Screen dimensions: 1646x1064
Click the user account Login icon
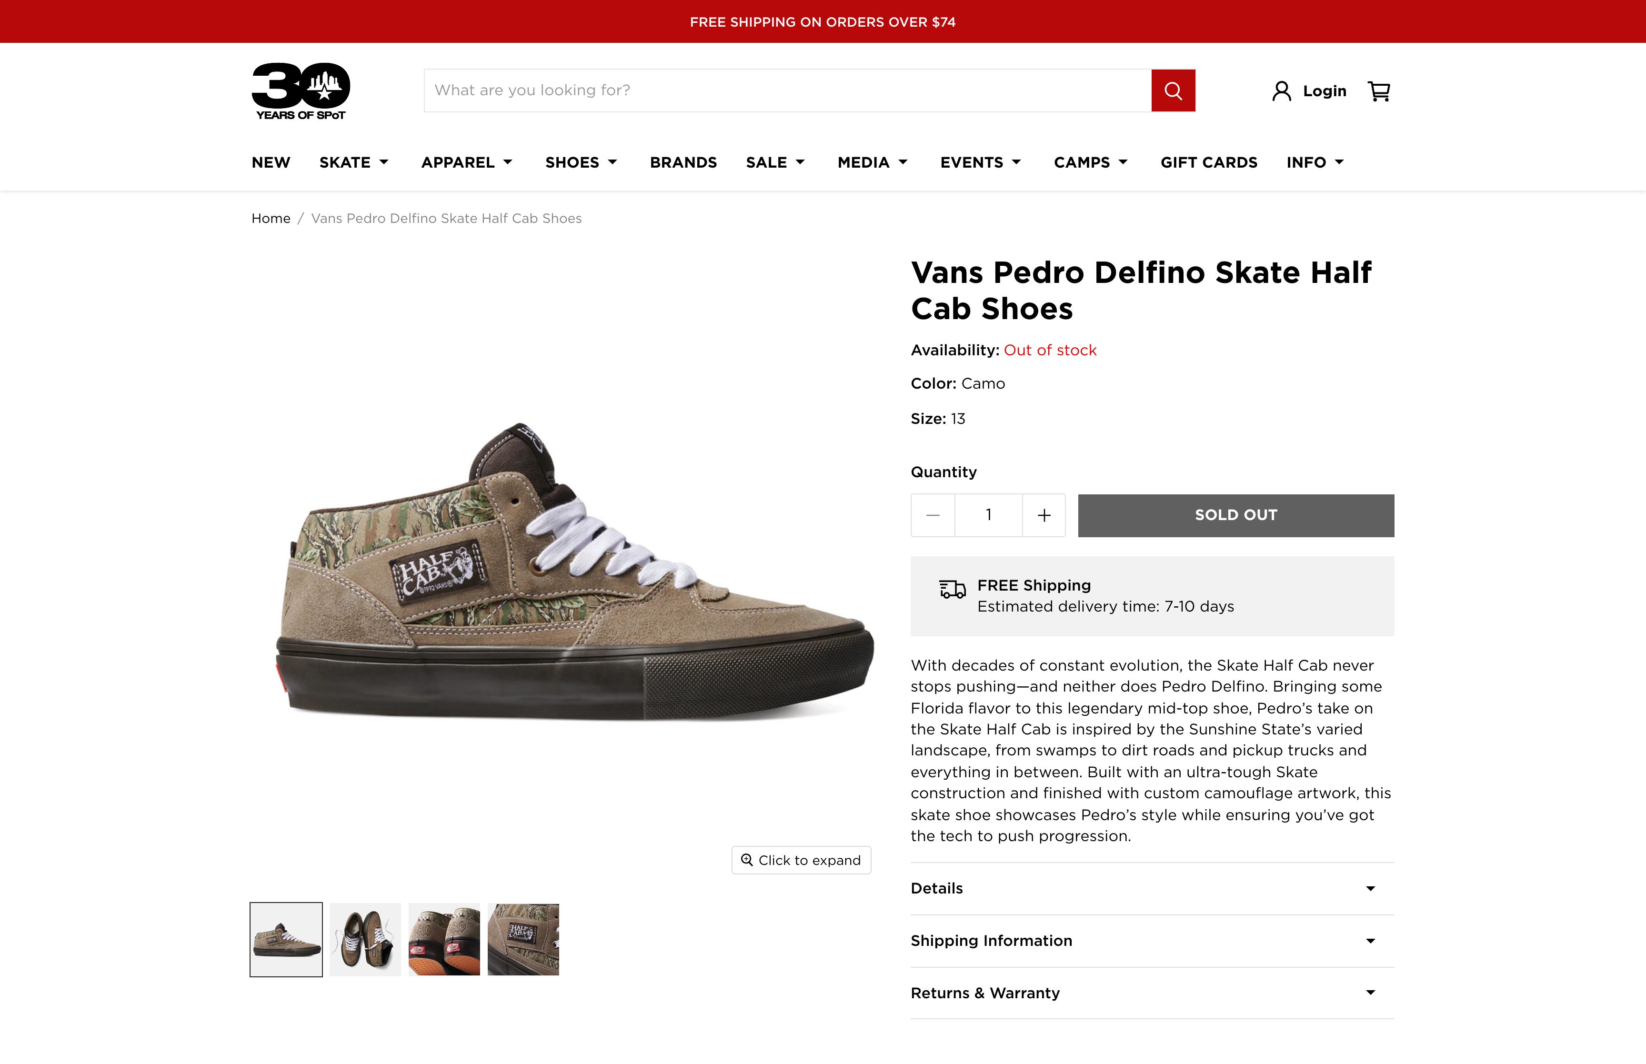[1281, 91]
